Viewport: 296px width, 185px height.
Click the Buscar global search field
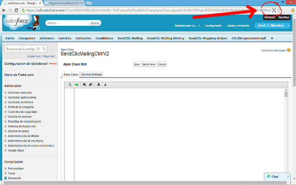(x=67, y=23)
